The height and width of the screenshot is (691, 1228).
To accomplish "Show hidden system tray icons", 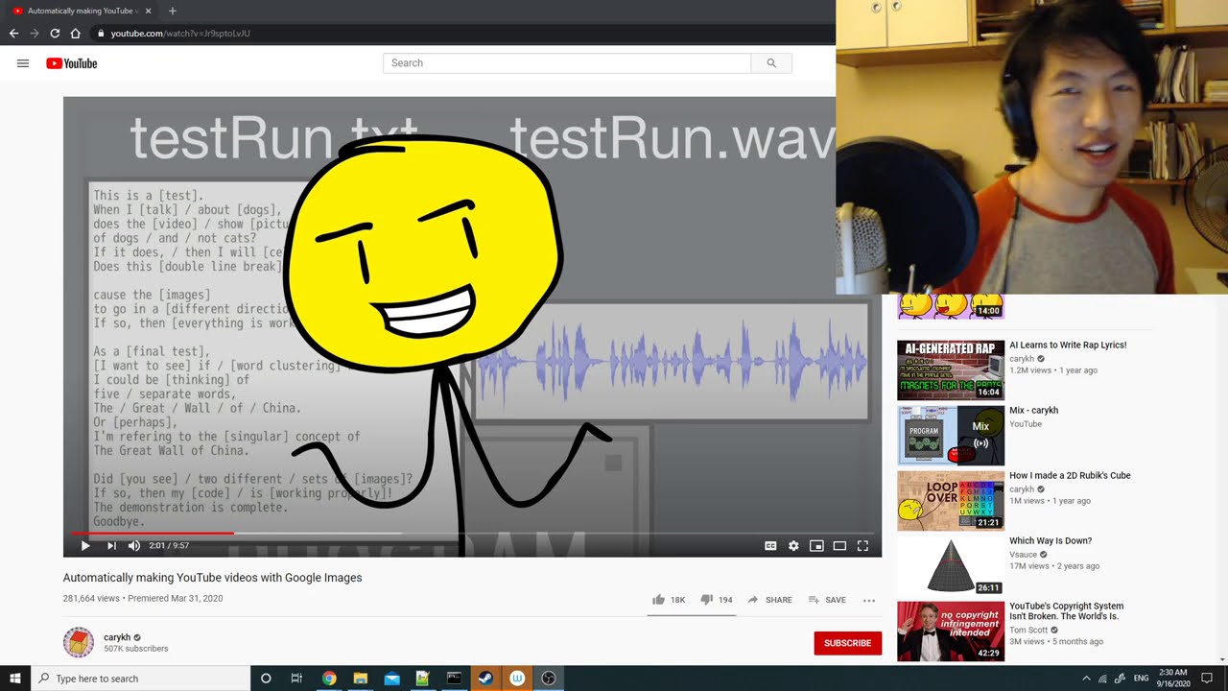I will click(1086, 679).
